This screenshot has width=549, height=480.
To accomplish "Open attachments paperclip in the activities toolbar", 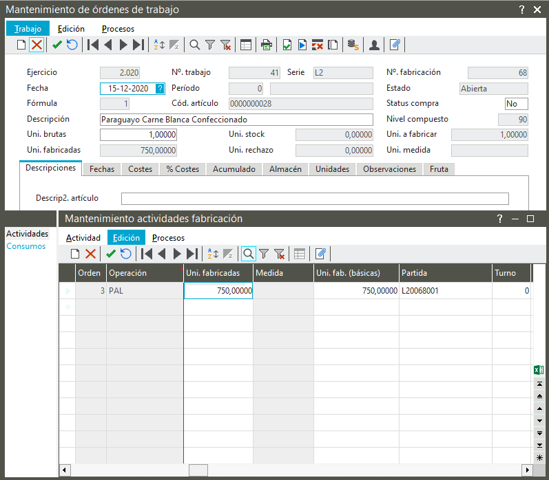I will pos(320,254).
